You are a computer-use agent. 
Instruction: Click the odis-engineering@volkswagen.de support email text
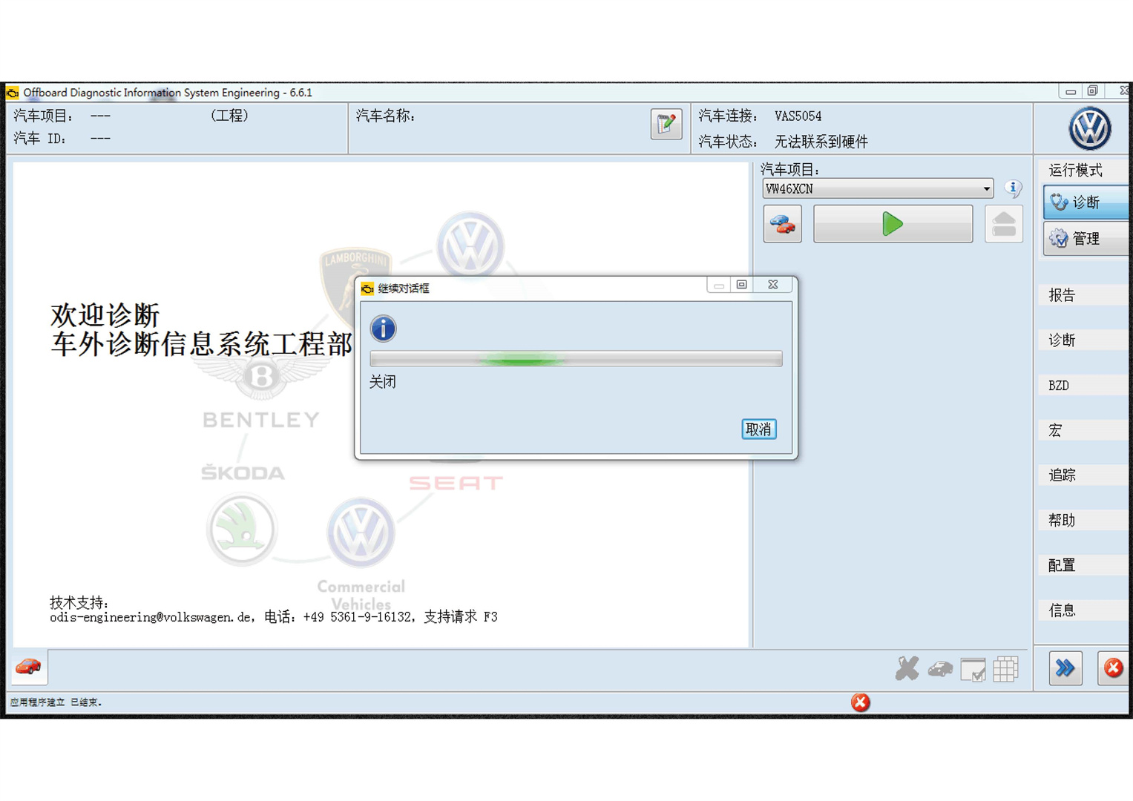(x=151, y=617)
